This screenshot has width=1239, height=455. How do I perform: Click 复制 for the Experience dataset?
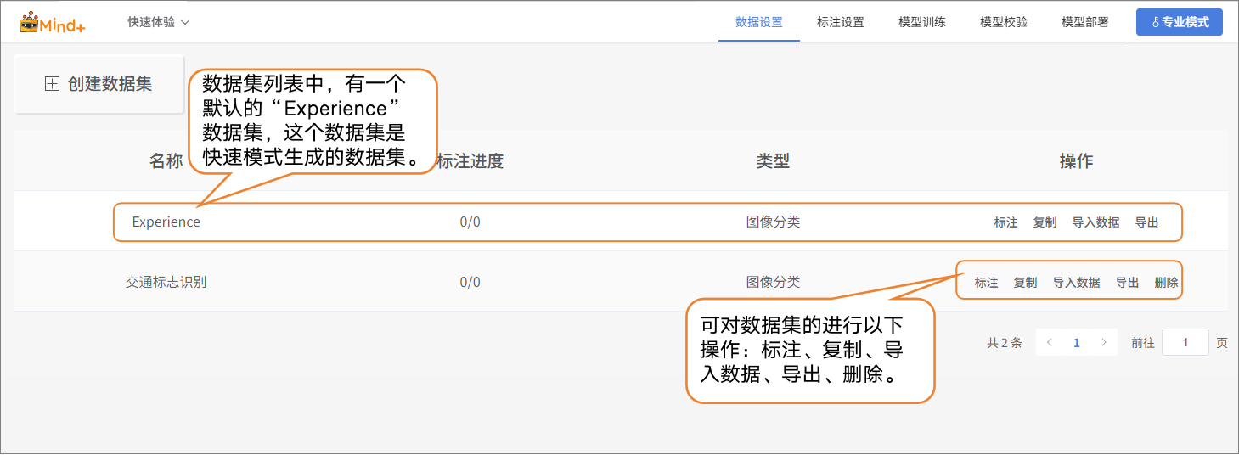1045,222
